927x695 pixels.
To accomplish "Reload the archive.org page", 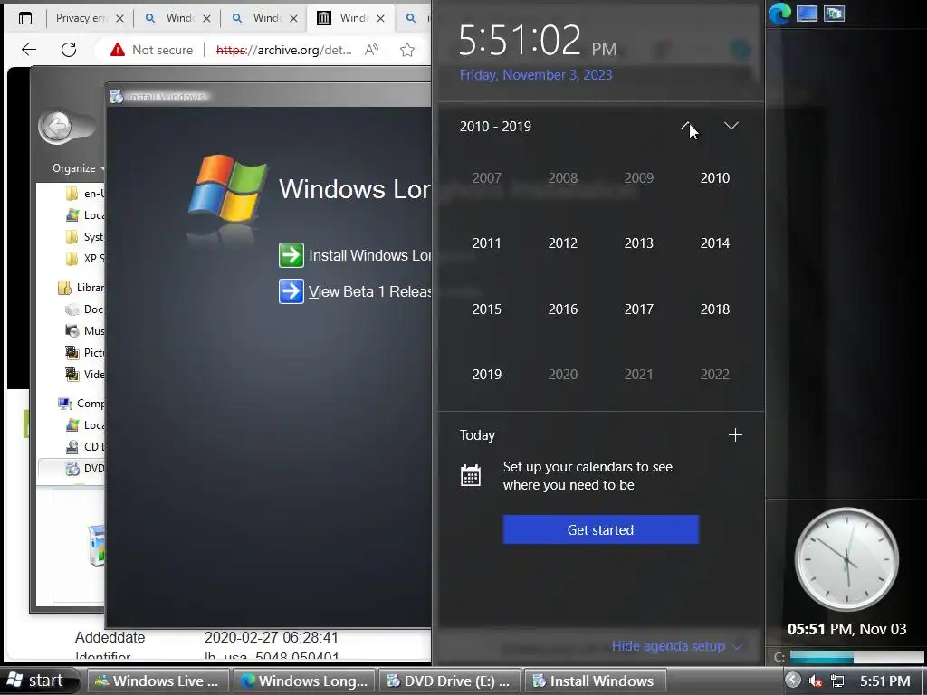I will 69,50.
